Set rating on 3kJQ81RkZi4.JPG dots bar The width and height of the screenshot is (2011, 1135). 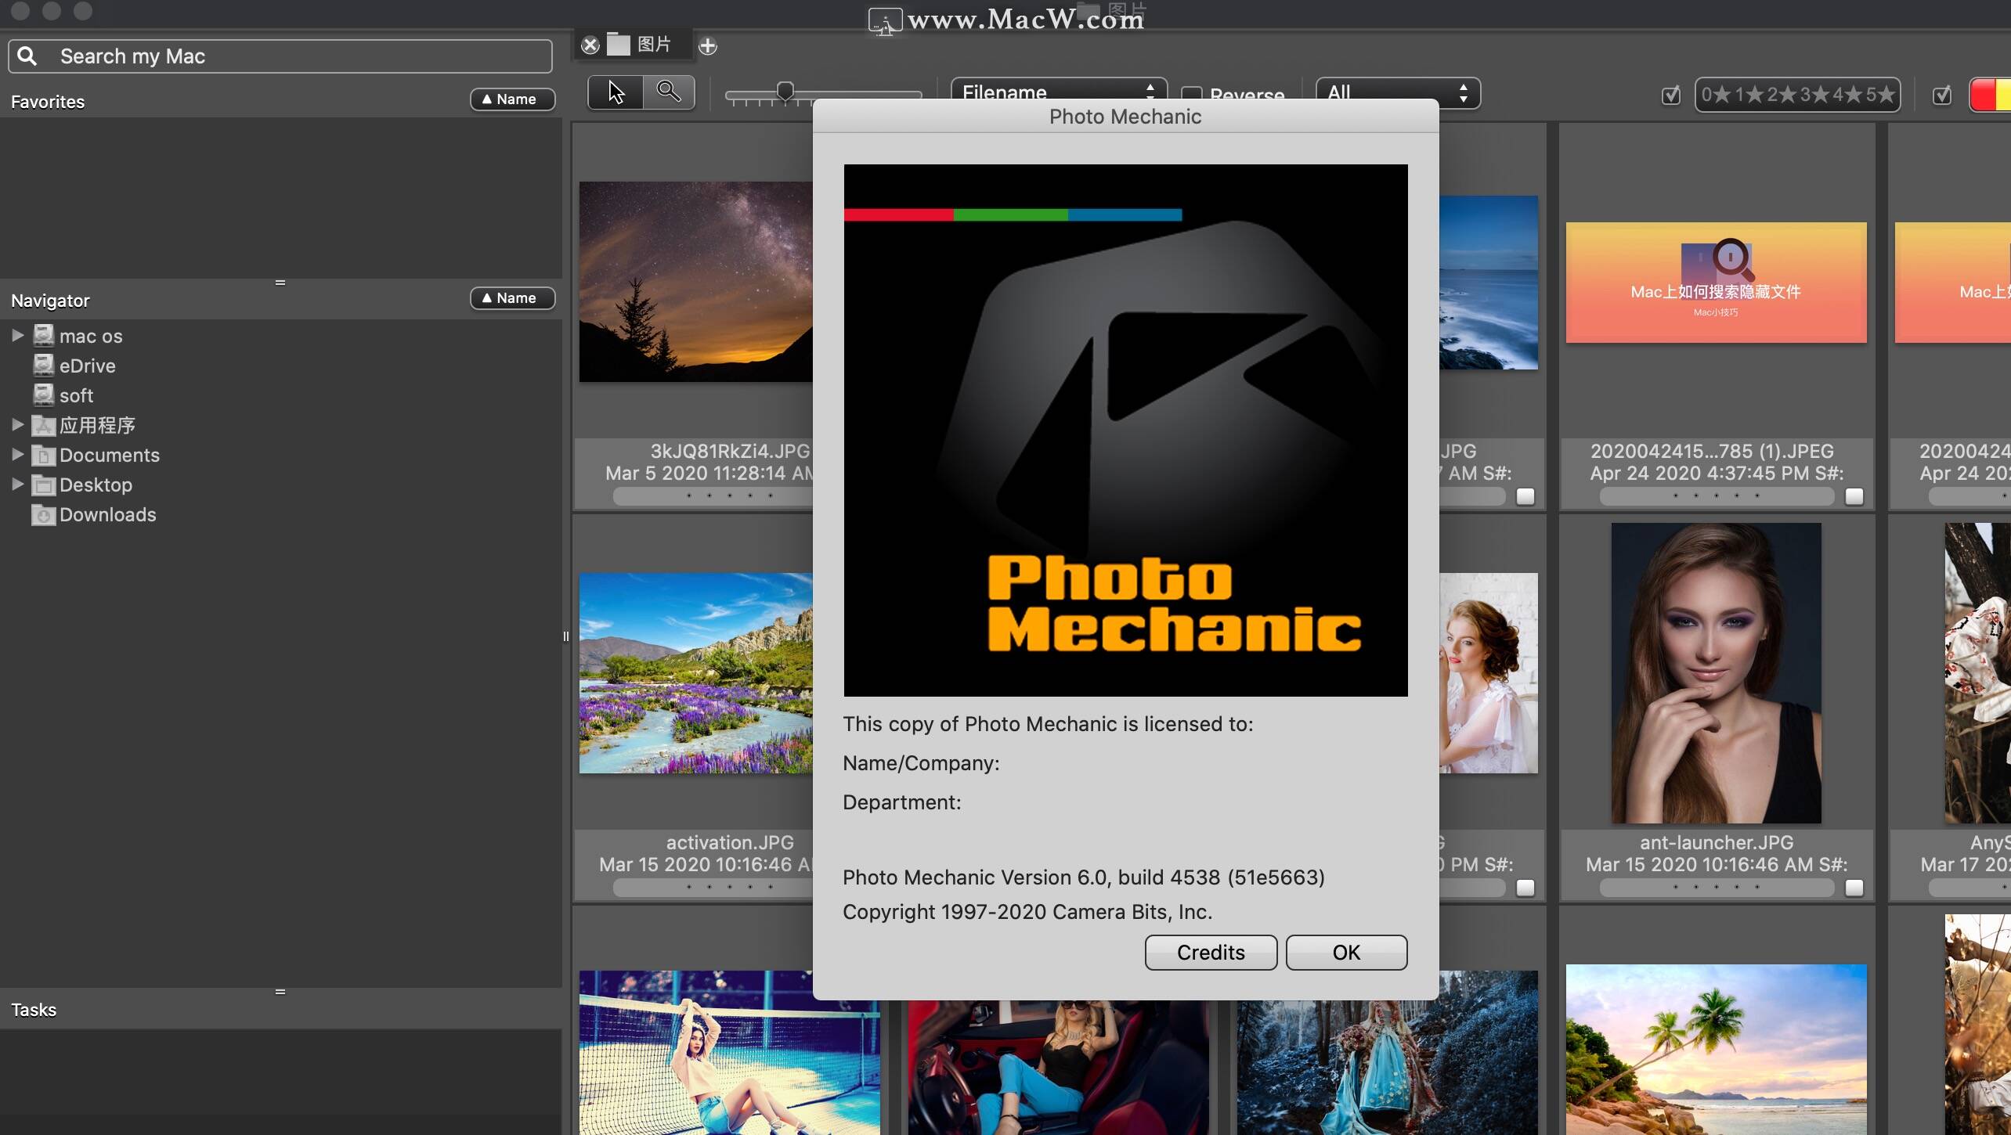pyautogui.click(x=713, y=496)
